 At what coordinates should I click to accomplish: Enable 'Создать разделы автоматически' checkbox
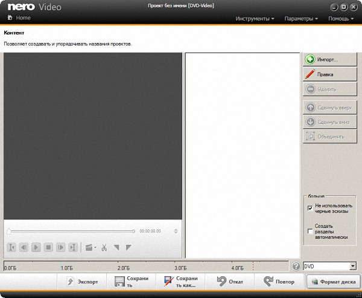click(310, 231)
